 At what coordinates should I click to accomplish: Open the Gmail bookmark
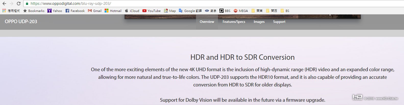coord(95,11)
